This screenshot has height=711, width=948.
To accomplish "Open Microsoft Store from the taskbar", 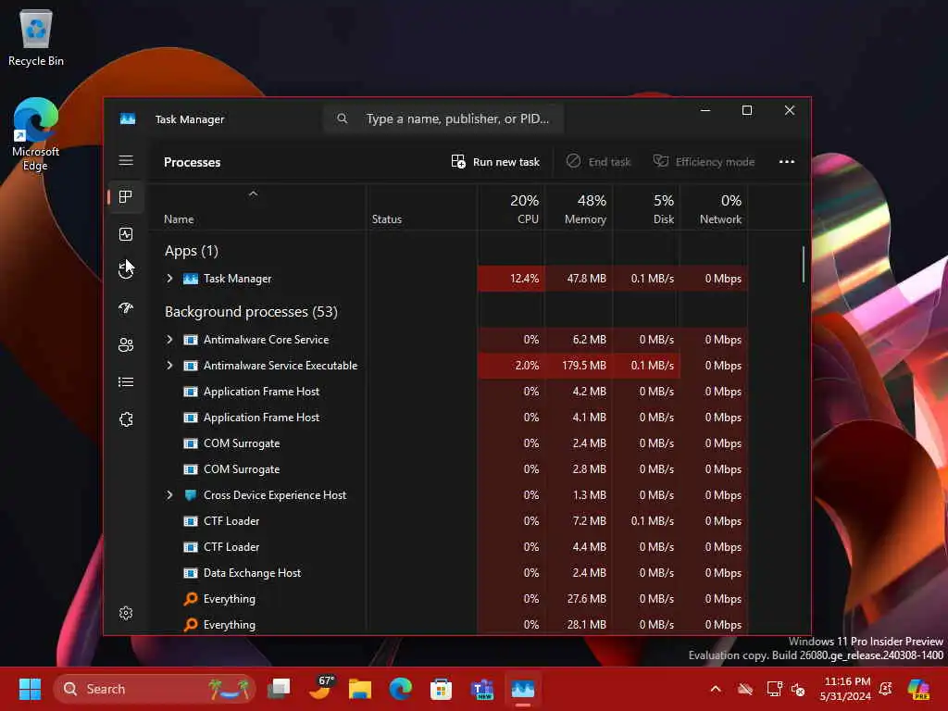I will pos(441,689).
